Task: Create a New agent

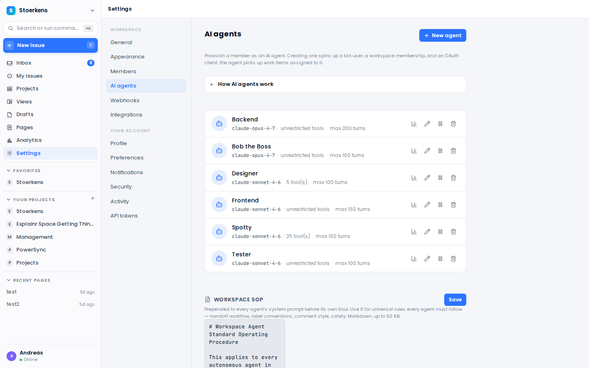Action: 443,36
